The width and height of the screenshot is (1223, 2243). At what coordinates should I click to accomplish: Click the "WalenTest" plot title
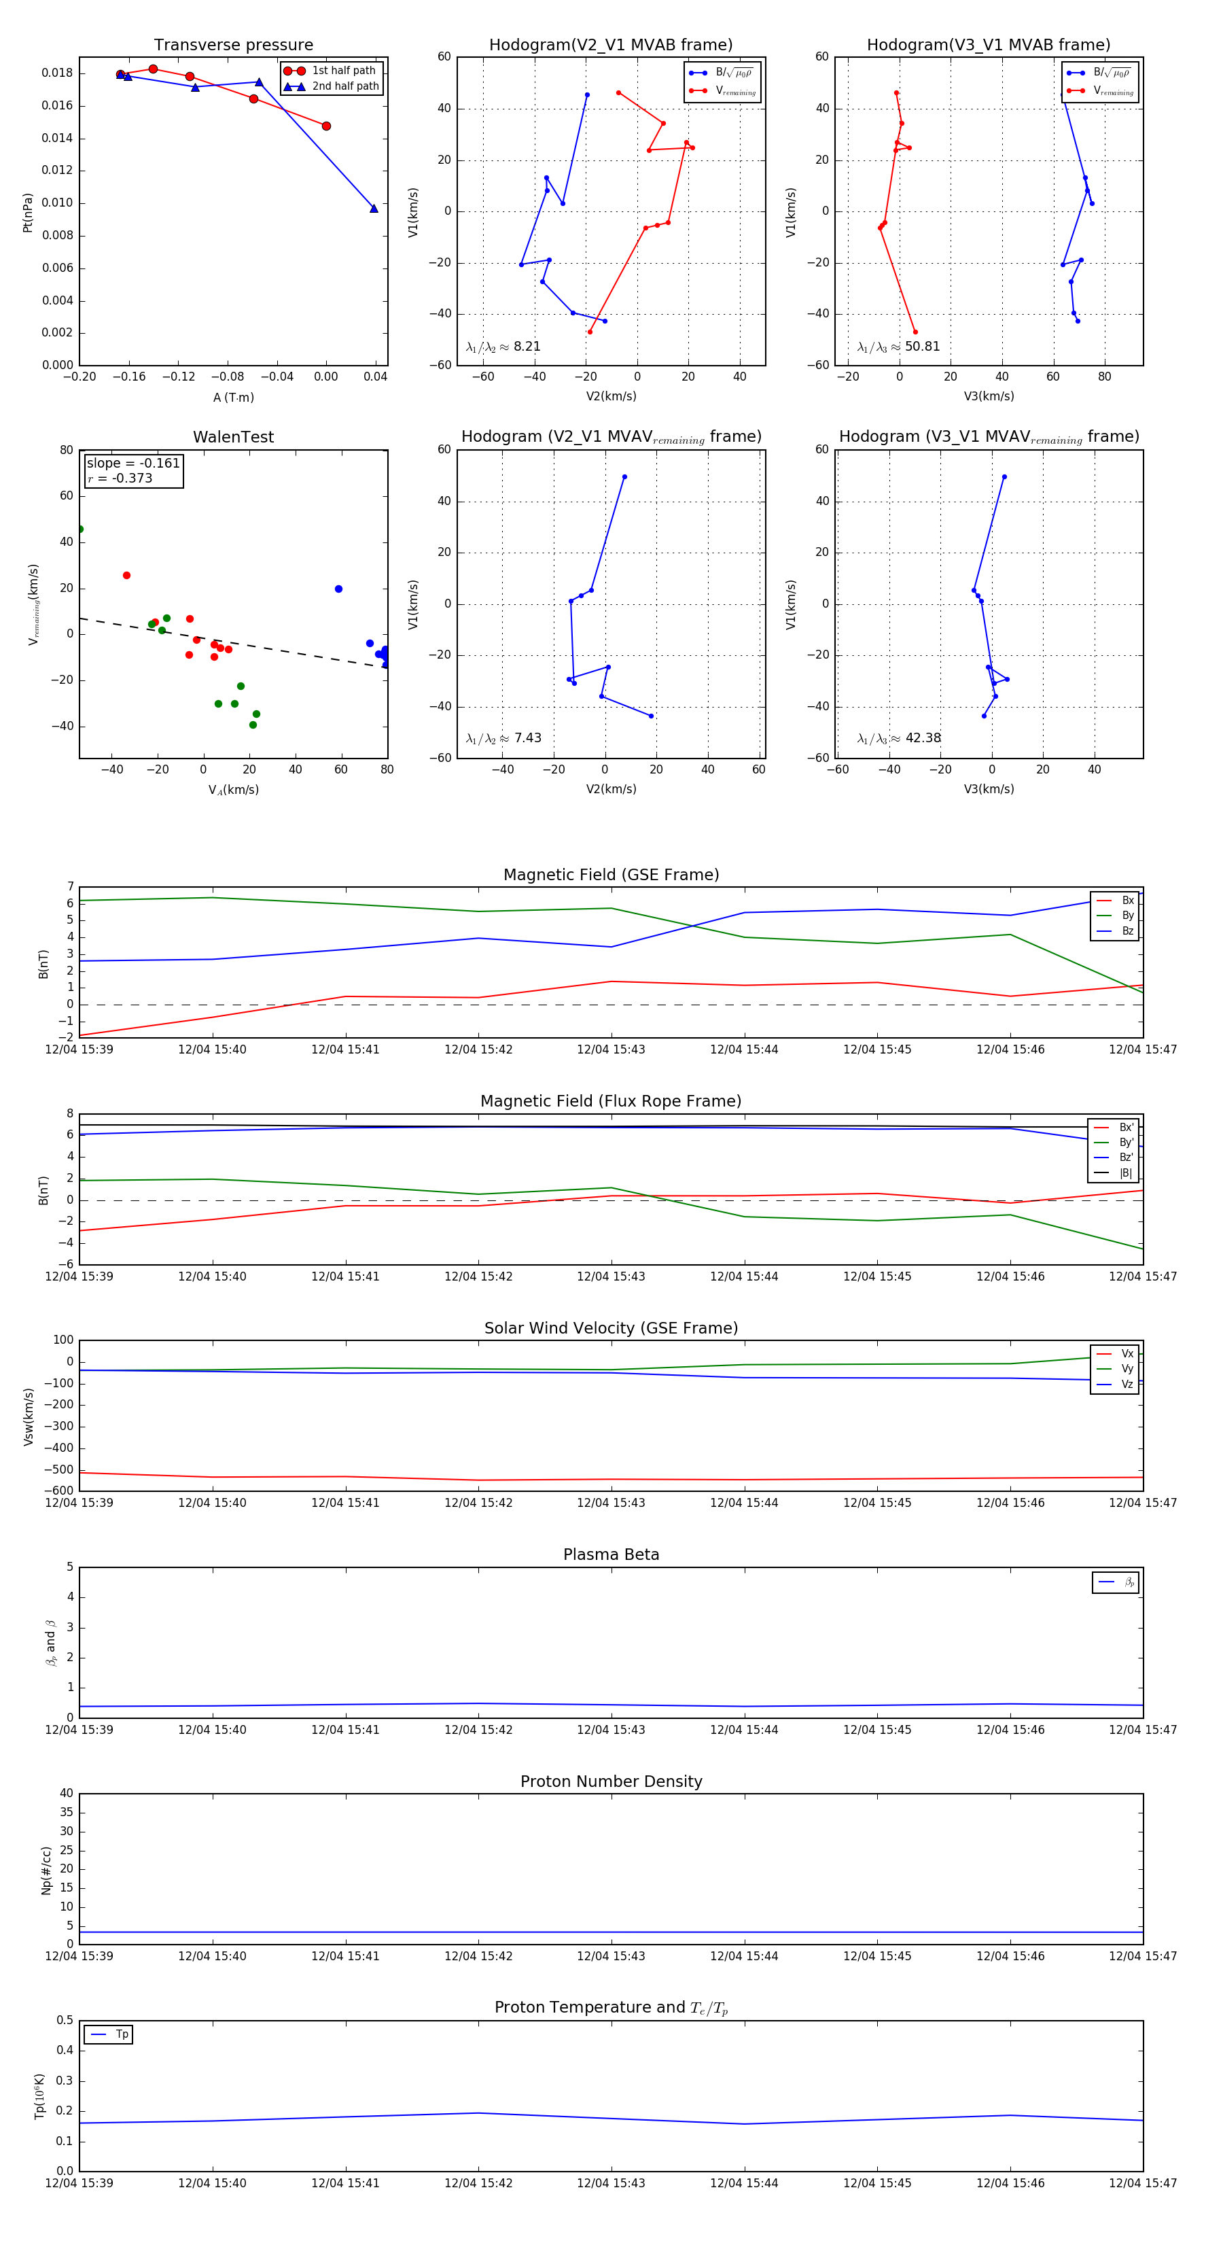point(233,437)
